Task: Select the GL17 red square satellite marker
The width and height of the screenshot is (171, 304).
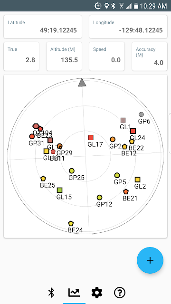Action: pos(91,138)
